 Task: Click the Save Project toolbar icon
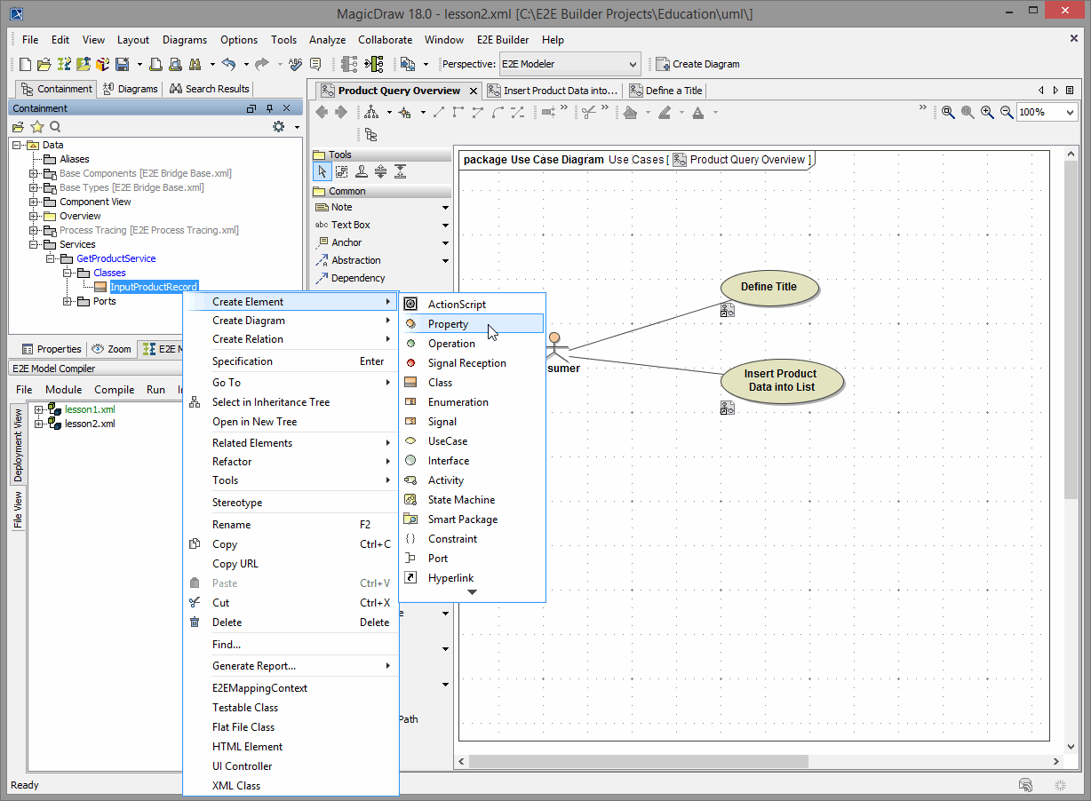122,64
